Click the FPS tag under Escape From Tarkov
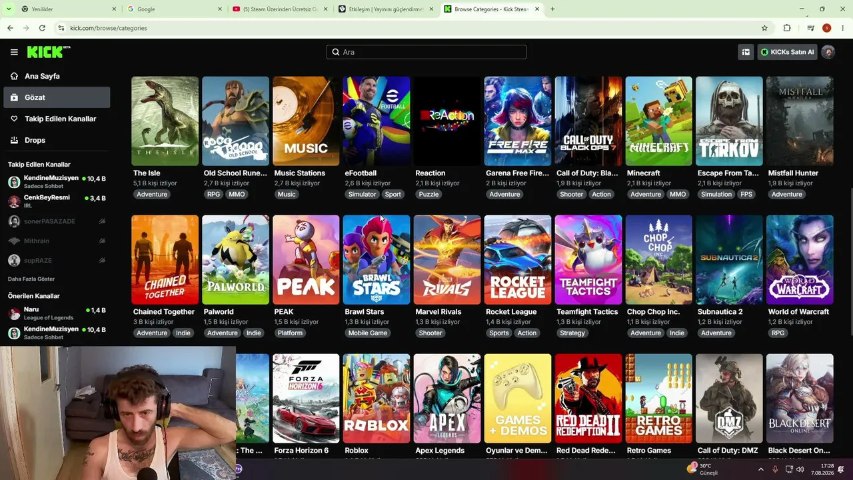 pyautogui.click(x=746, y=195)
